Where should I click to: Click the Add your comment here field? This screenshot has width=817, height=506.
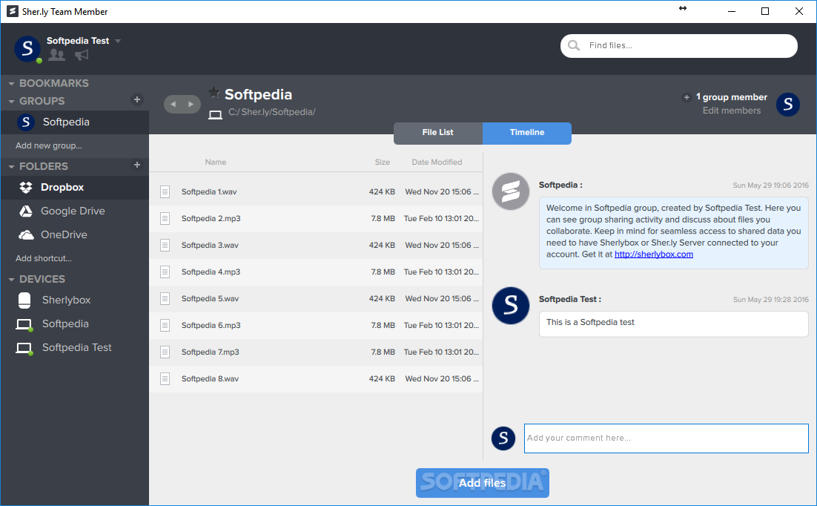coord(666,438)
